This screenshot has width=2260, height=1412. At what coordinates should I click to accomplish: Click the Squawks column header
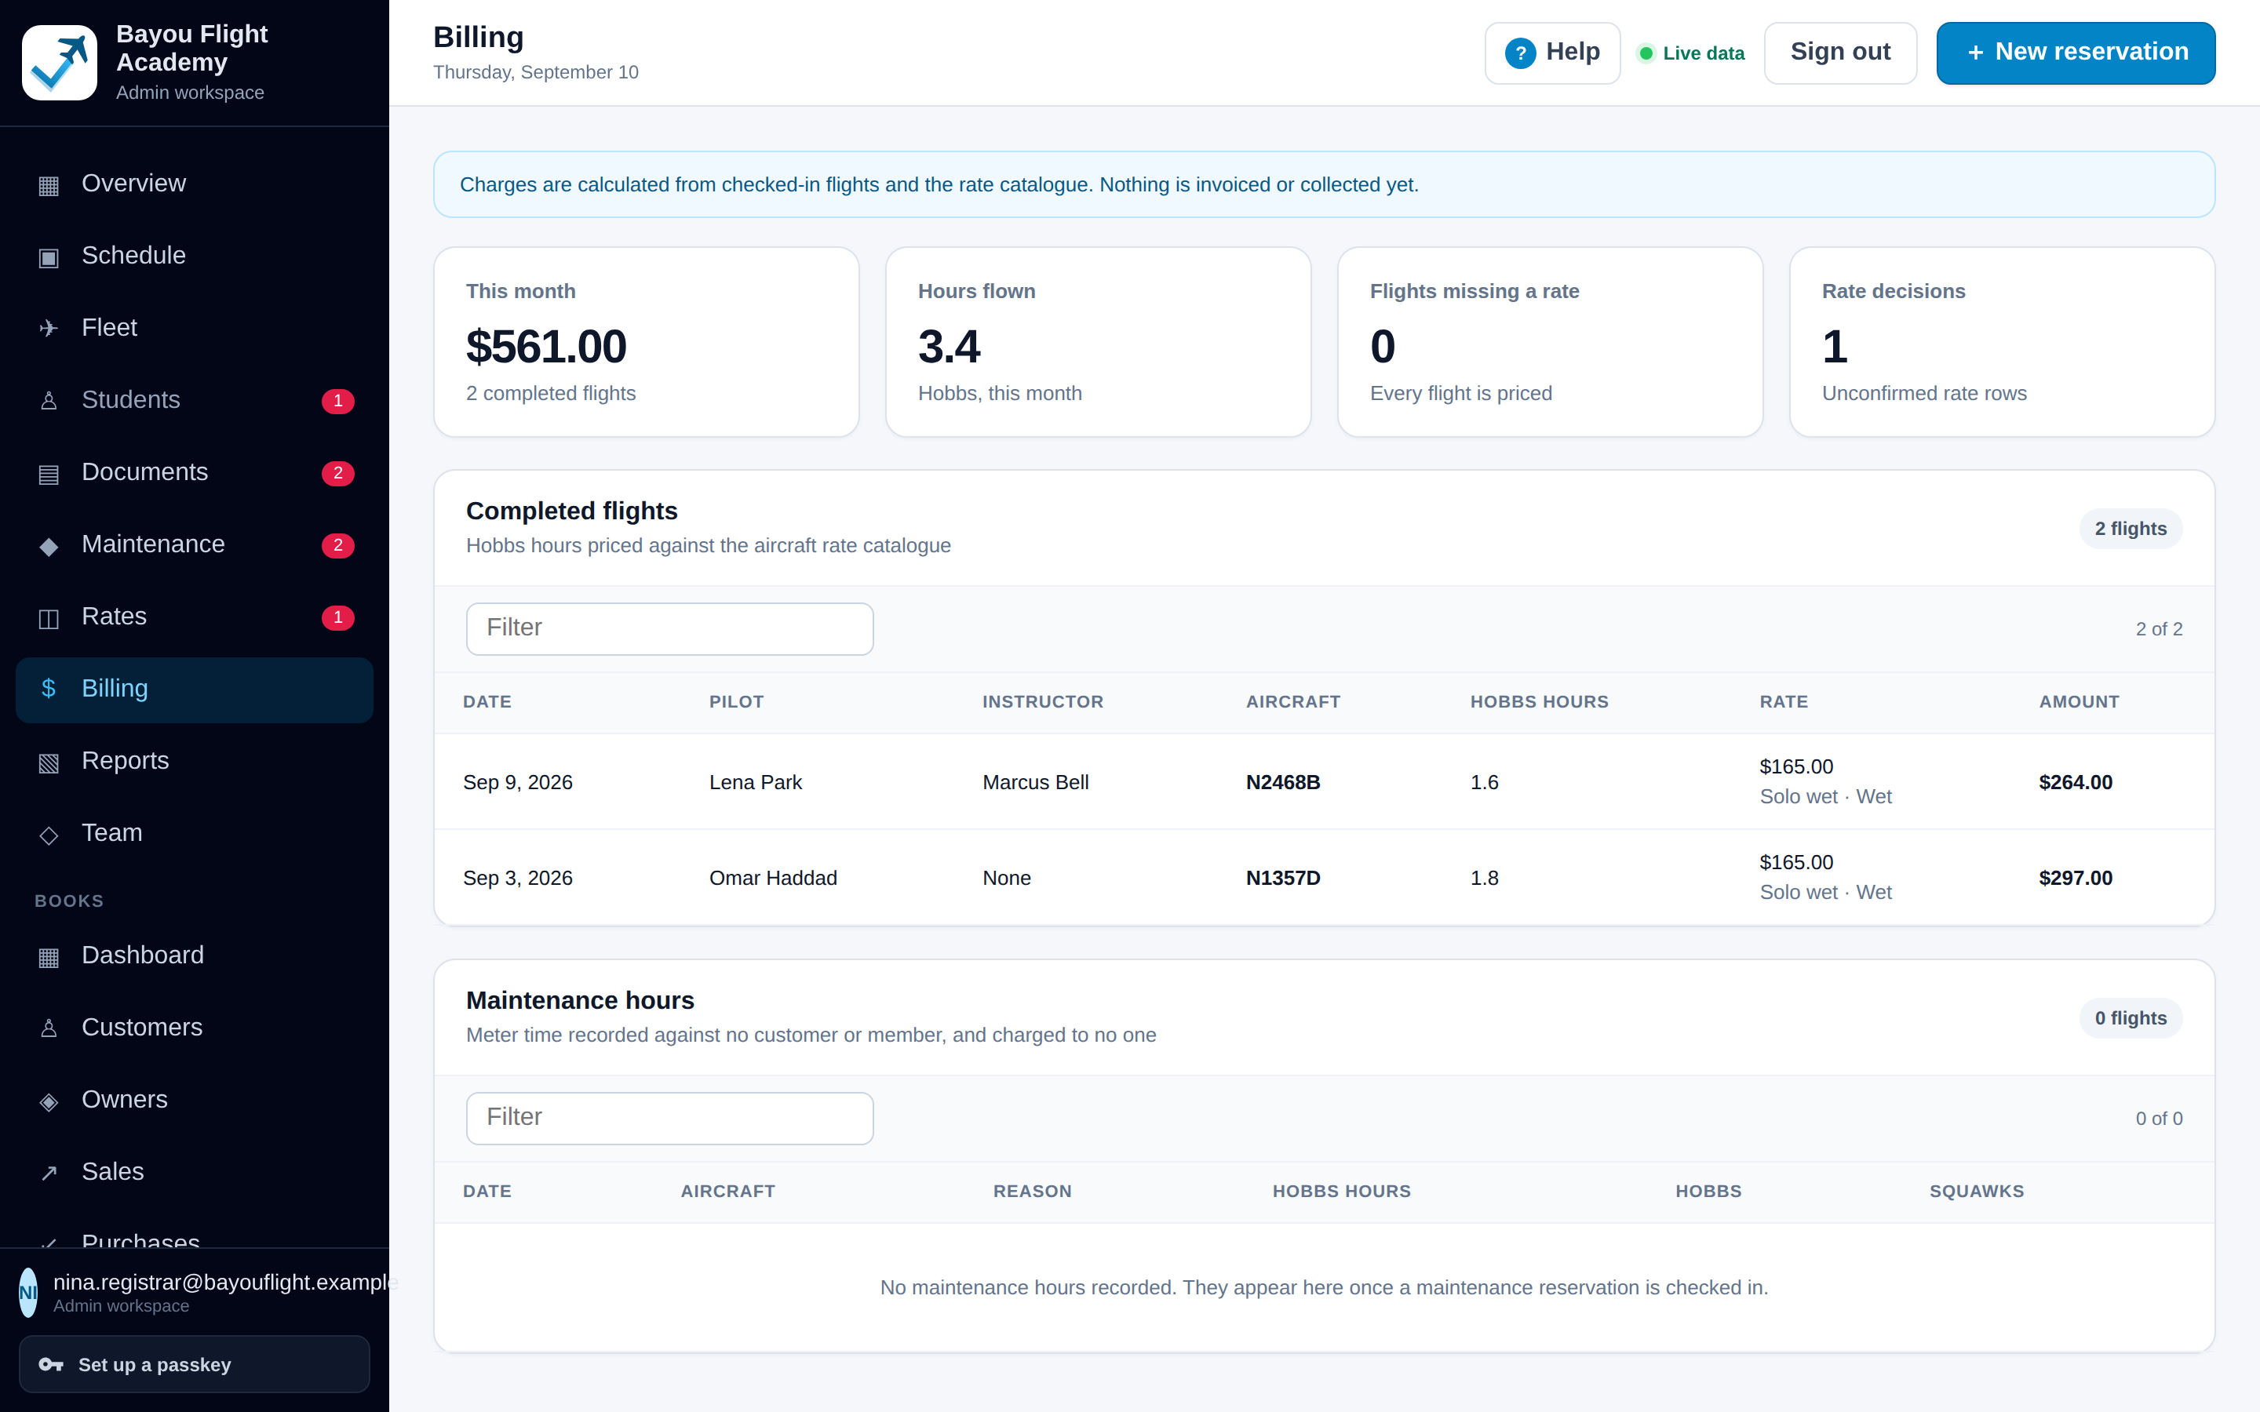pyautogui.click(x=1976, y=1191)
